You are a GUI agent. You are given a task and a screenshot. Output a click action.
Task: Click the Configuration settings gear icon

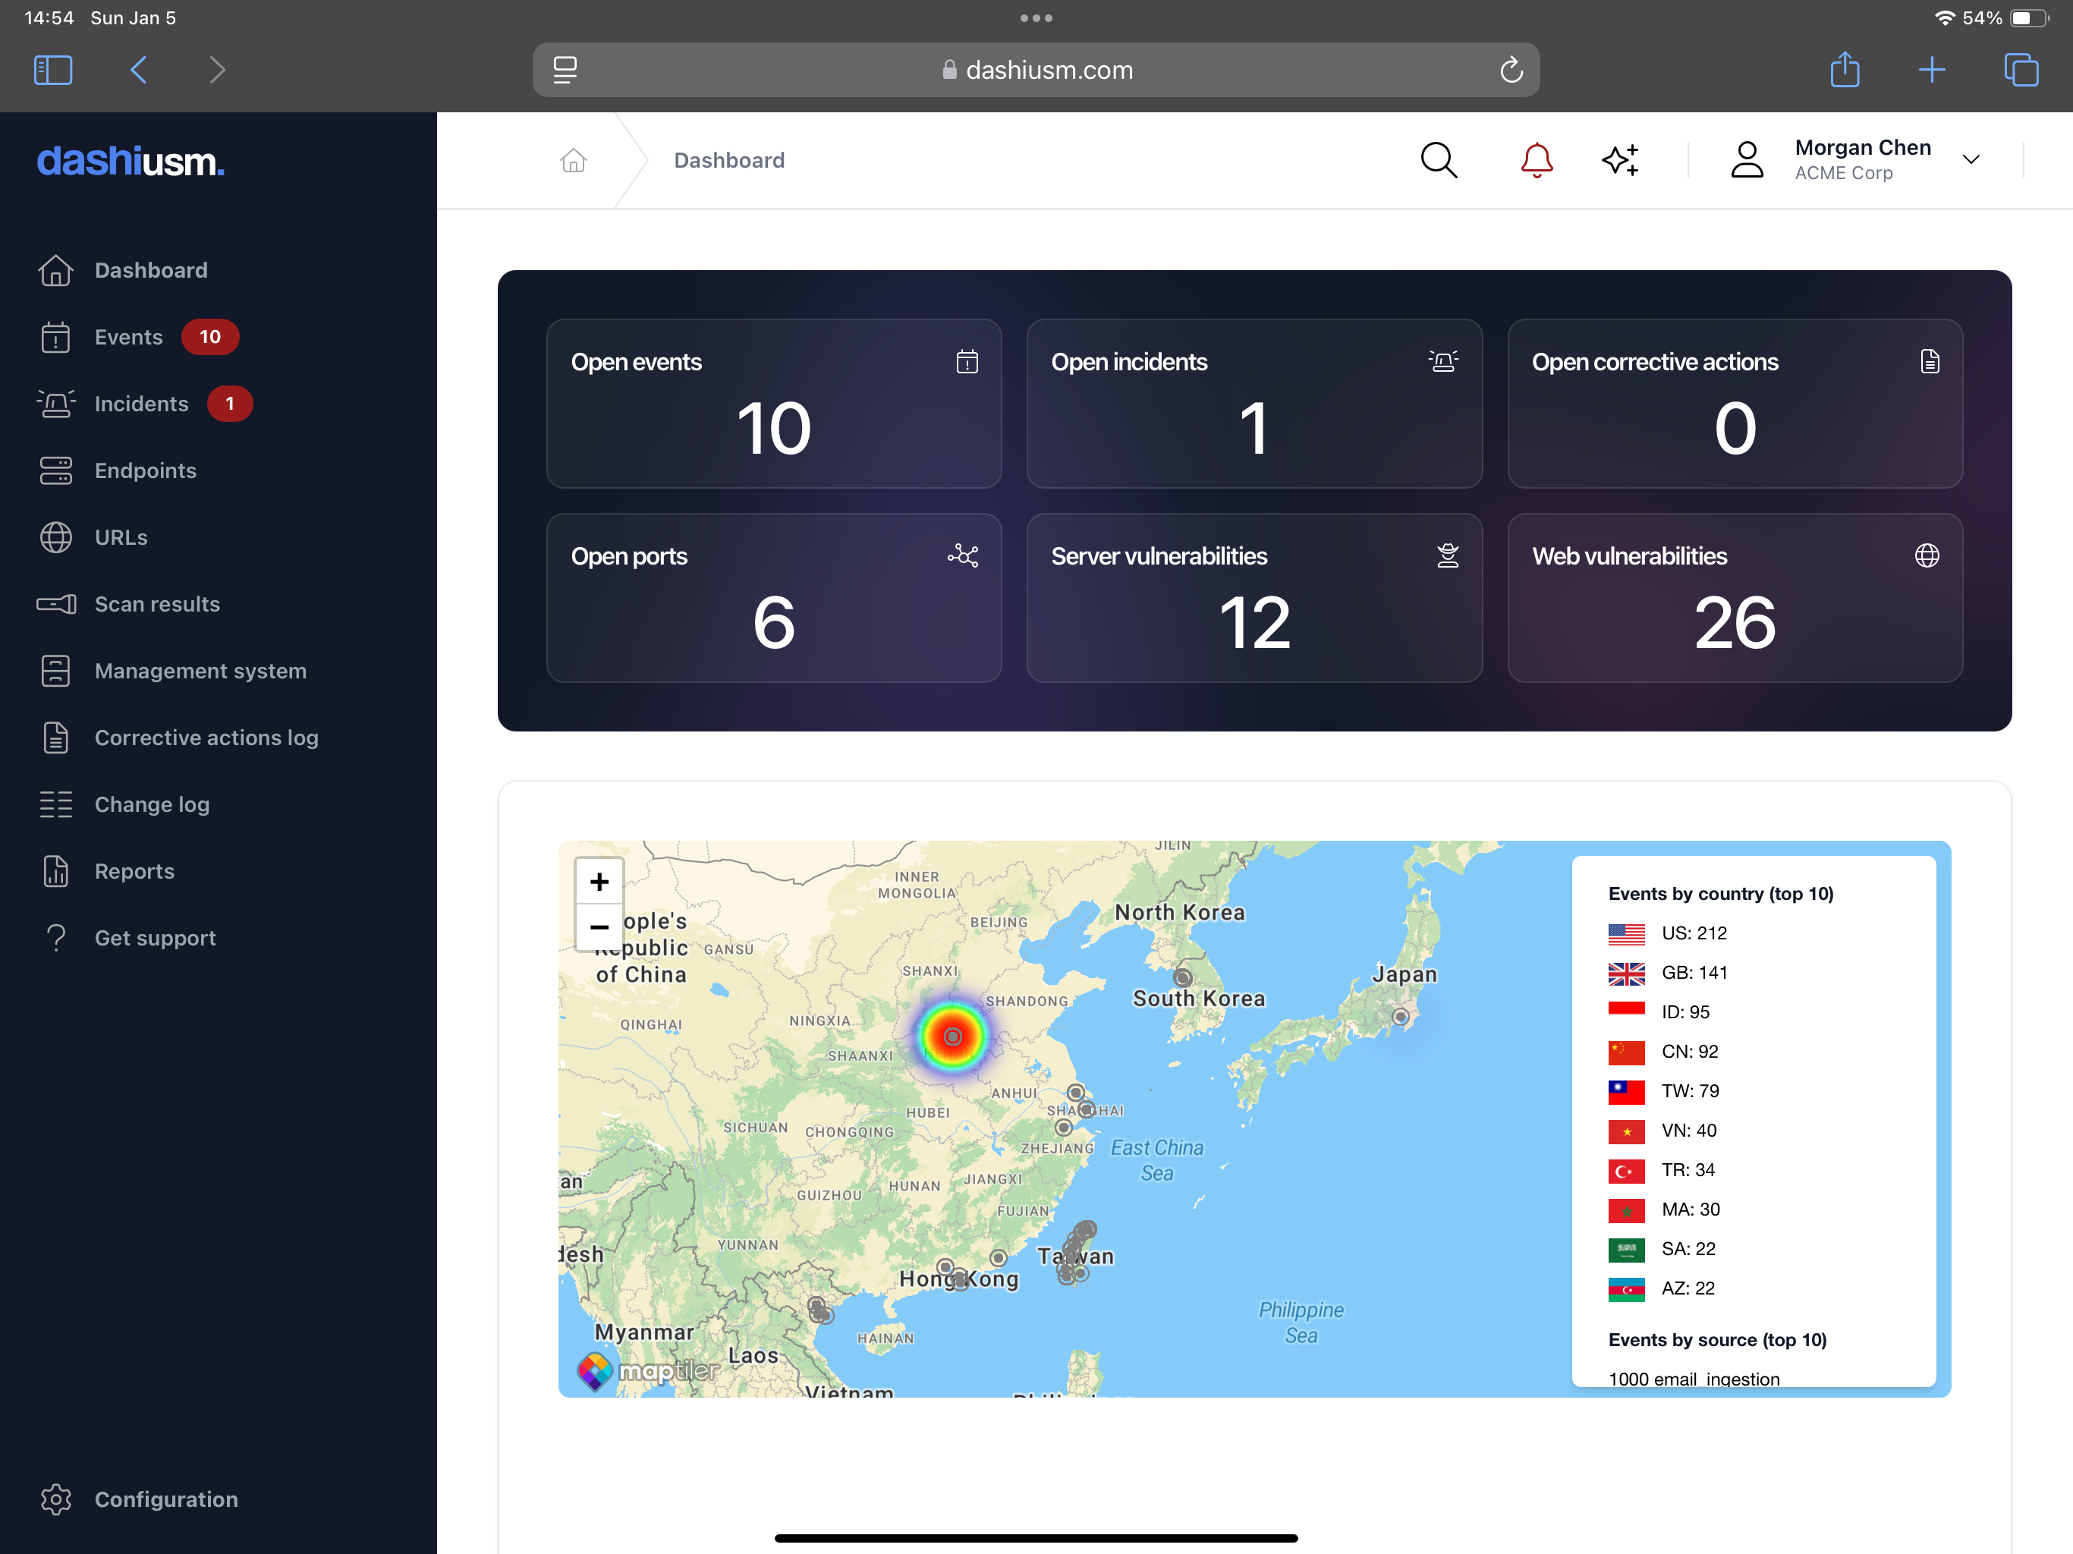(x=55, y=1499)
